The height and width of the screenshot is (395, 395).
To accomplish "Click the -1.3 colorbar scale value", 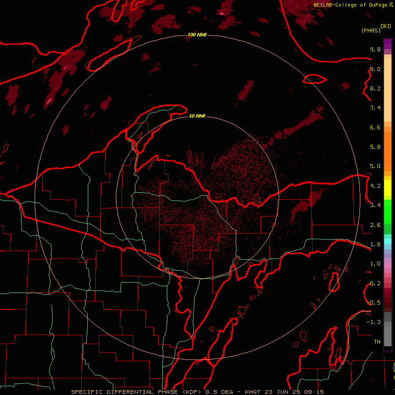I will (373, 322).
